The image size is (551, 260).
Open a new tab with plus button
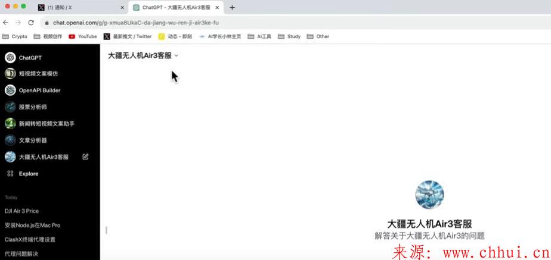pos(232,7)
